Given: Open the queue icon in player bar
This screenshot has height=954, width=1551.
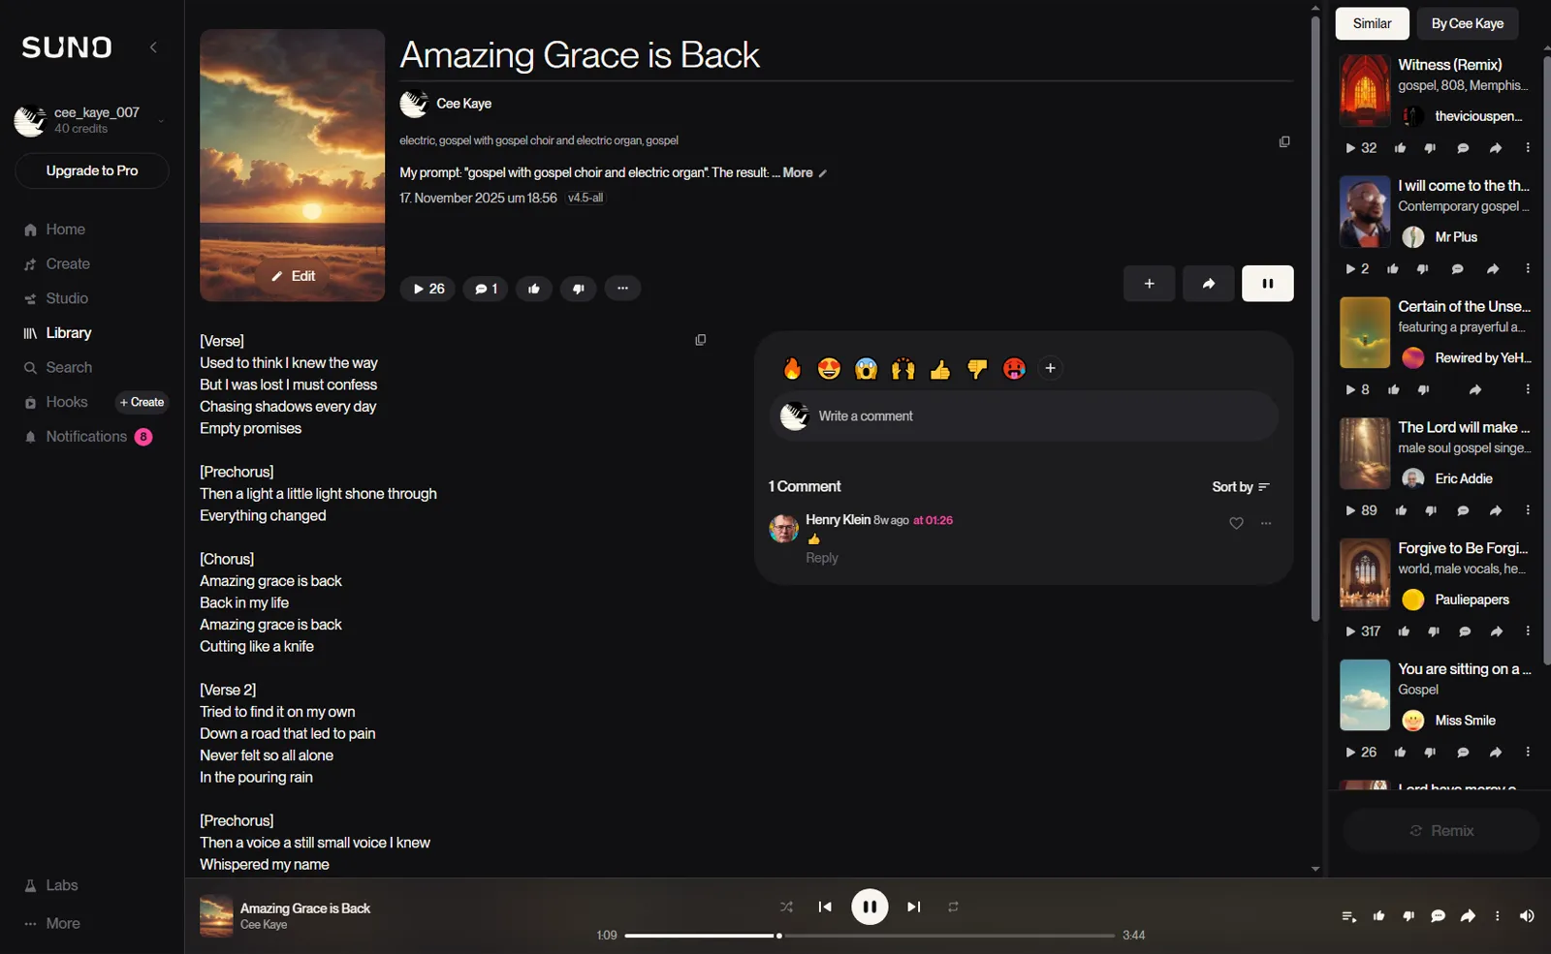Looking at the screenshot, I should [1347, 916].
